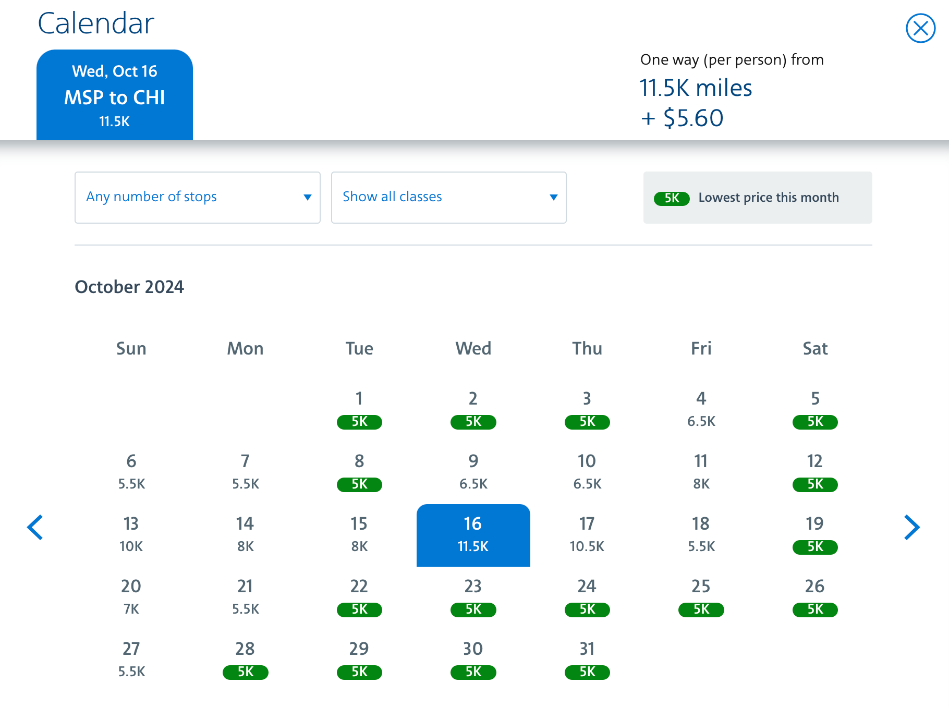
Task: Choose October 17 priced at 10.5K
Action: coord(587,535)
